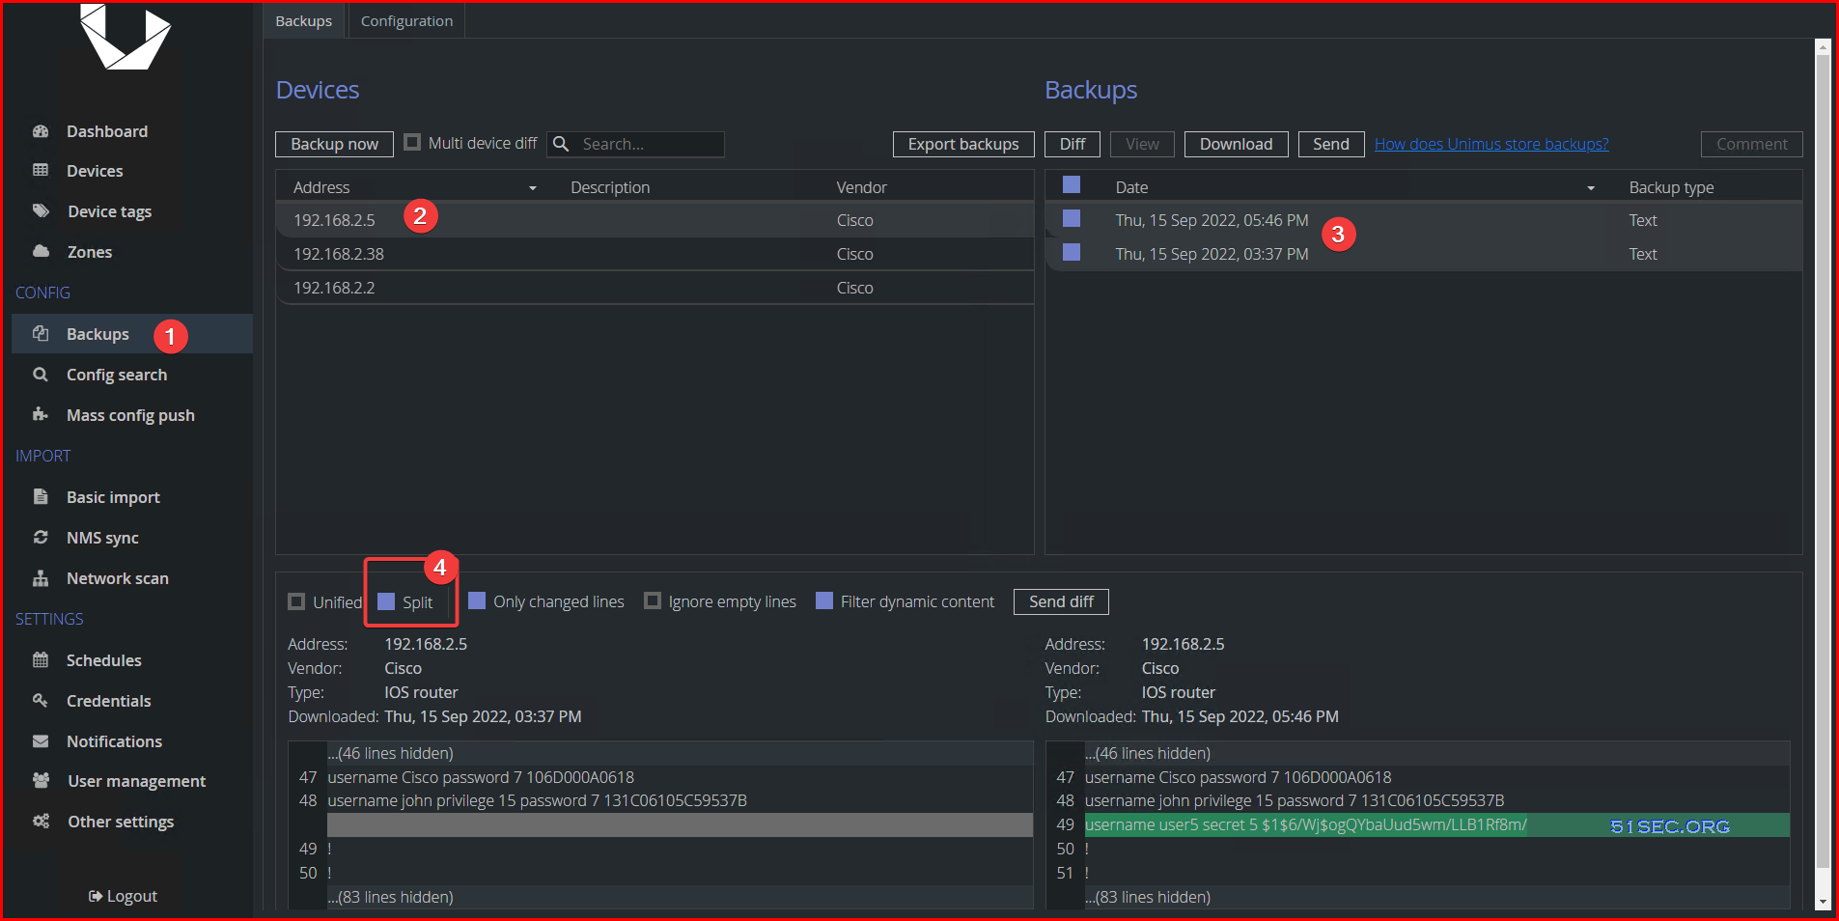Click the Description column header

tap(610, 187)
